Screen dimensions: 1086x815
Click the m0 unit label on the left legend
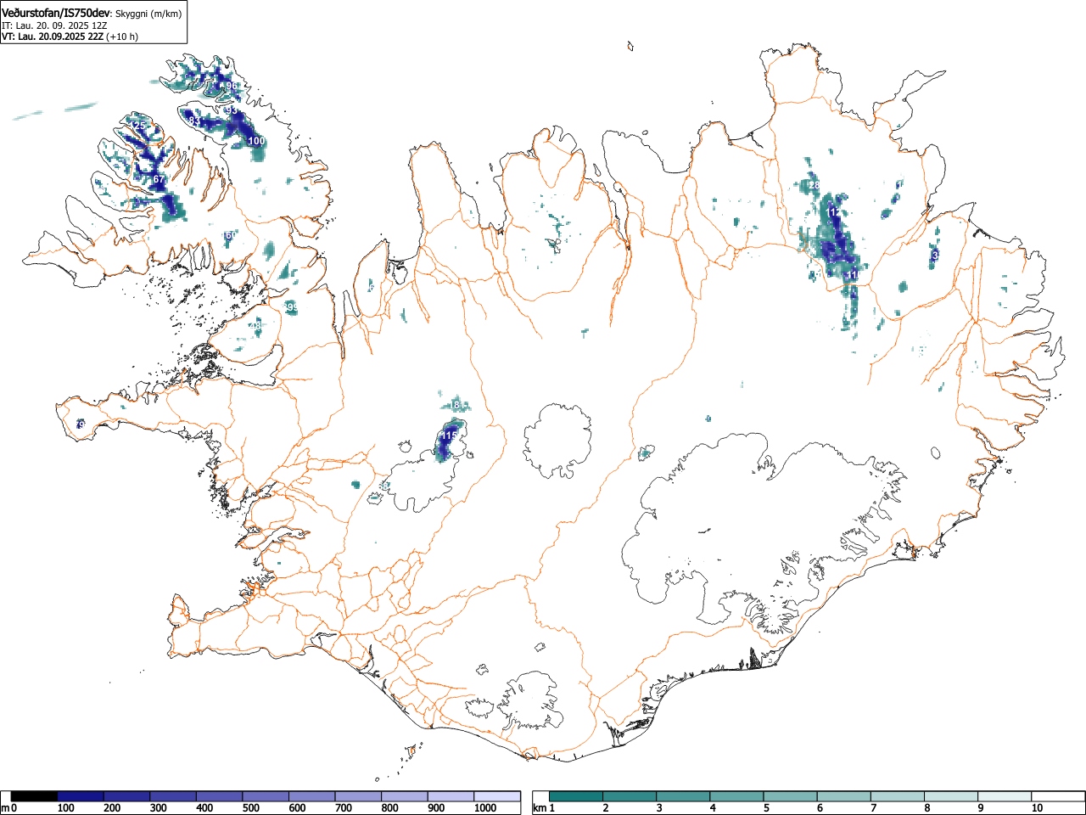[x=9, y=808]
